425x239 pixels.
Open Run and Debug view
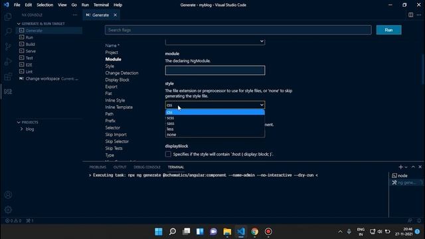click(x=8, y=62)
